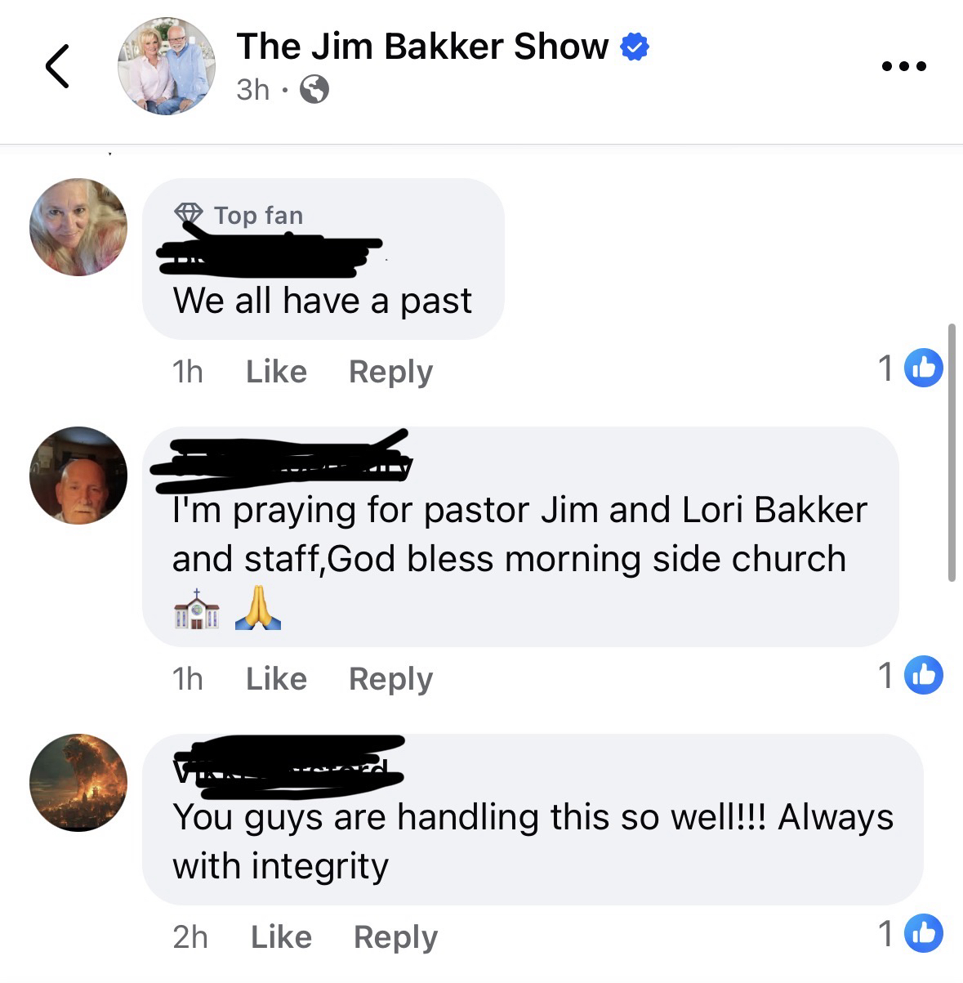Reply to the morning side church comment

(390, 679)
